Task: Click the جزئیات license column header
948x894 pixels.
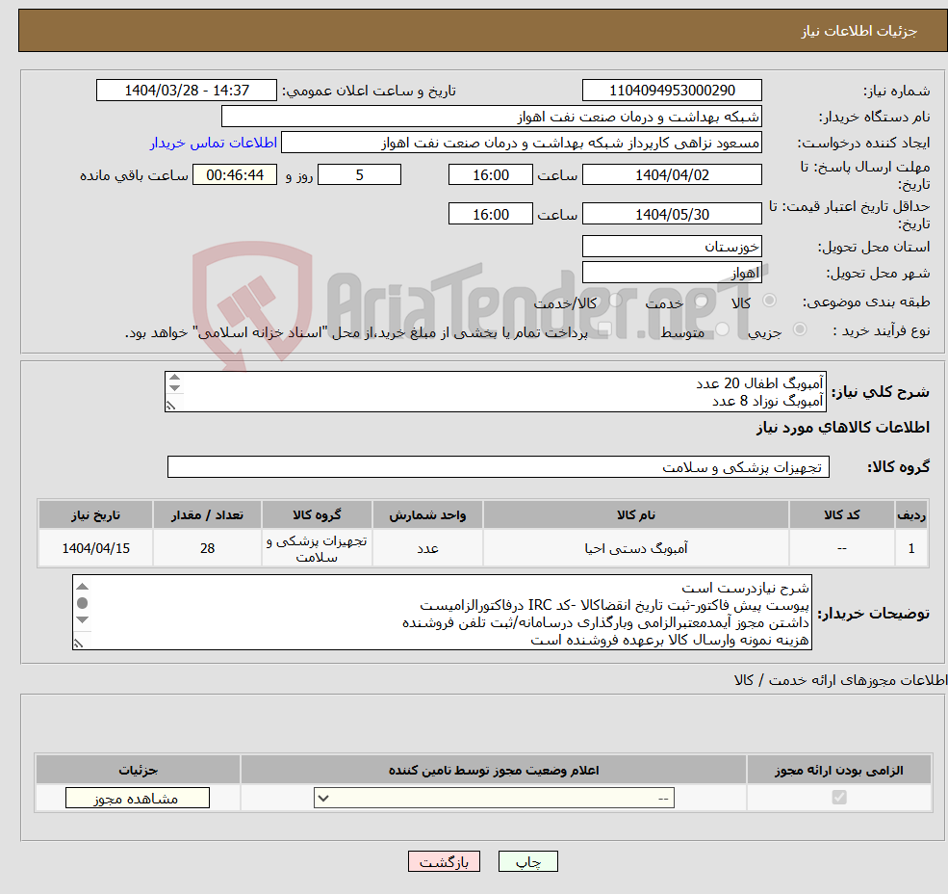Action: coord(138,770)
